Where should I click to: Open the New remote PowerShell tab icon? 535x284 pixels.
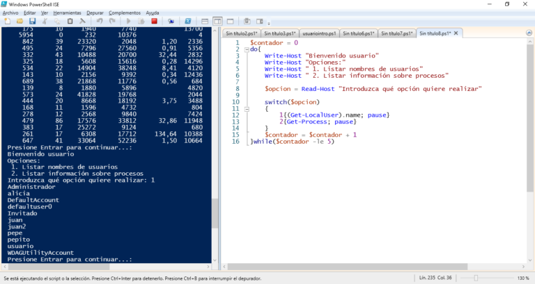[171, 22]
